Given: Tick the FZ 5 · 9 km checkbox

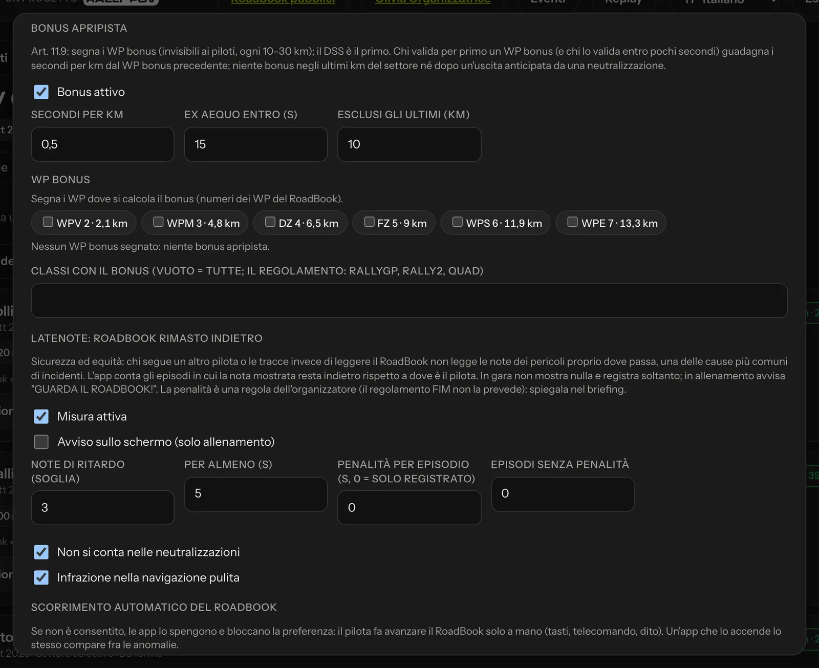Looking at the screenshot, I should point(369,222).
